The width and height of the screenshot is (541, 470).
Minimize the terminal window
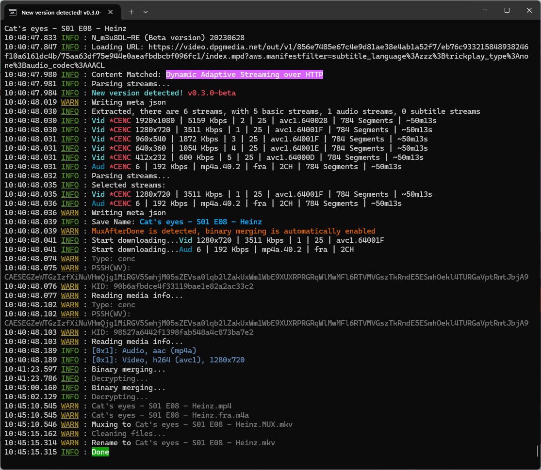484,10
